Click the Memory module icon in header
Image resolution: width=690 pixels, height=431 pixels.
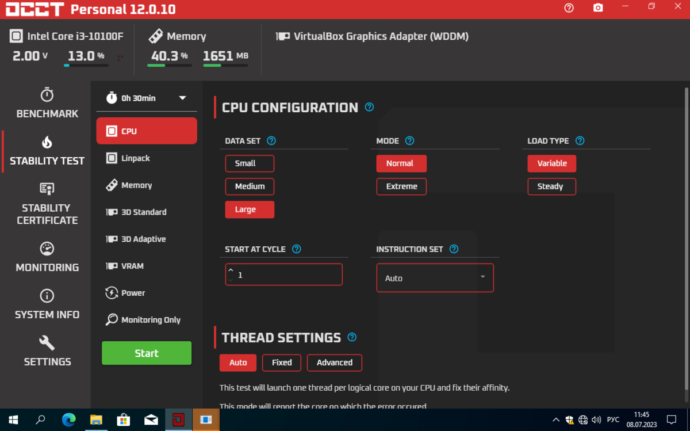pyautogui.click(x=155, y=36)
